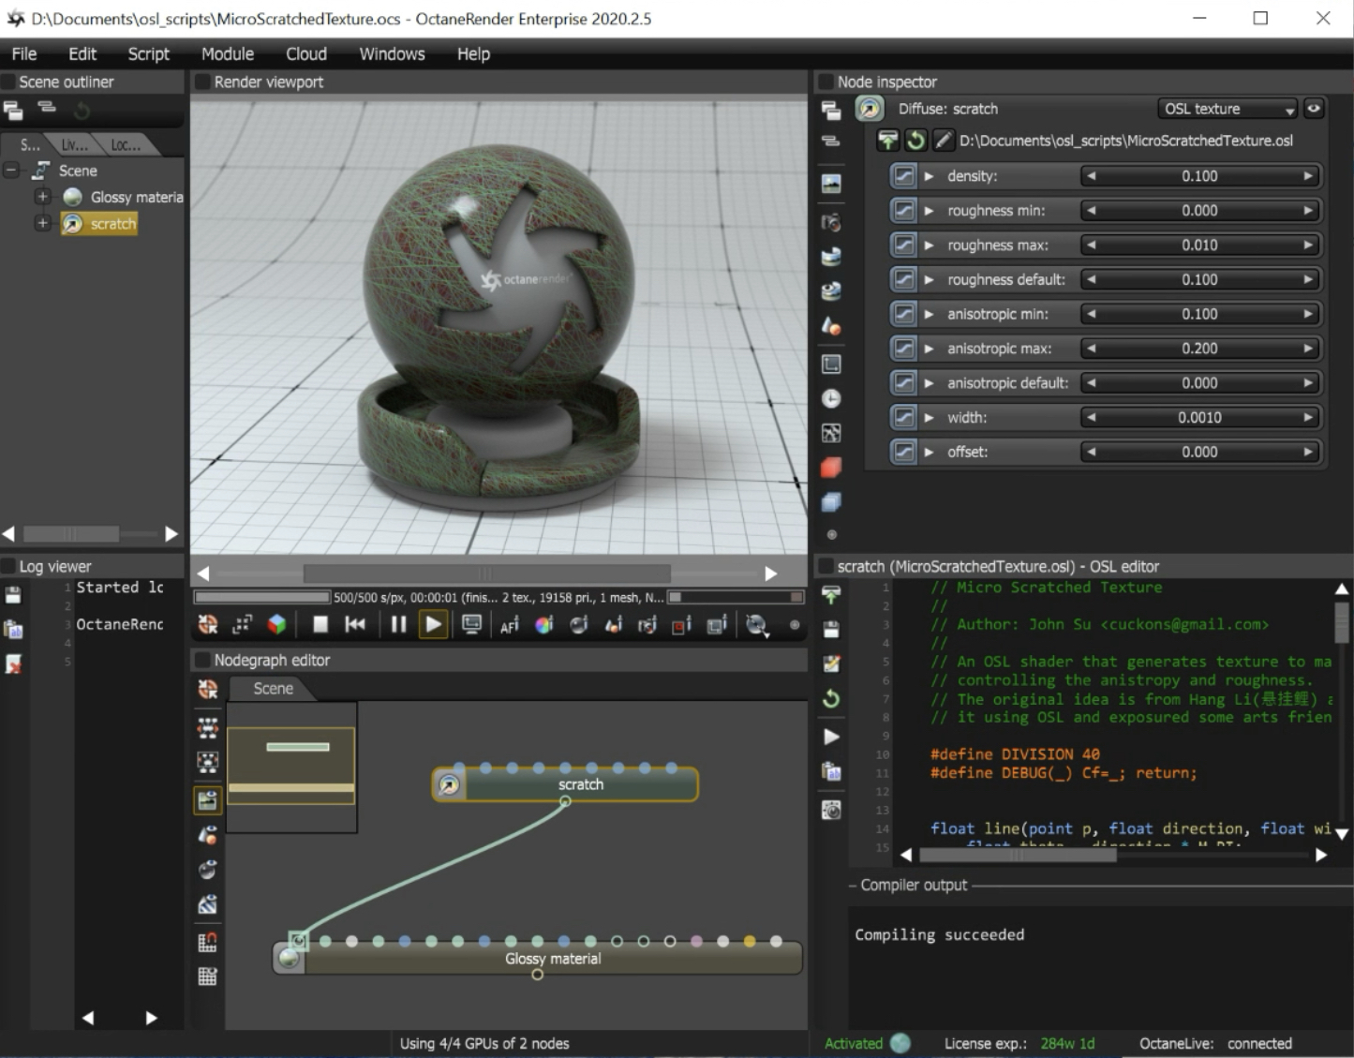This screenshot has height=1058, width=1354.
Task: Click the monitor icon in render toolbar
Action: [472, 624]
